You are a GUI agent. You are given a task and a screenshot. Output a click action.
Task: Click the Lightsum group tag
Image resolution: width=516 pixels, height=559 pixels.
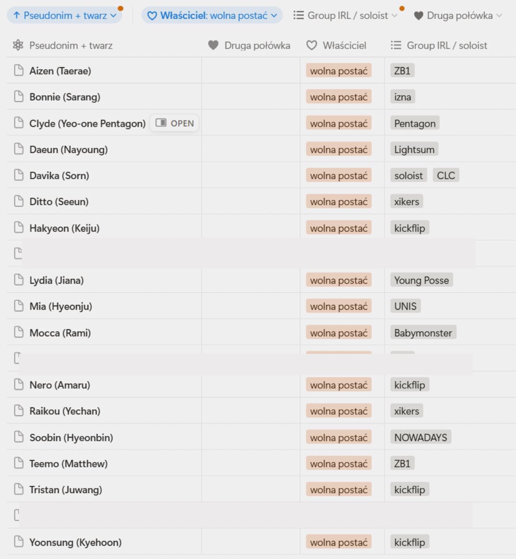(414, 150)
